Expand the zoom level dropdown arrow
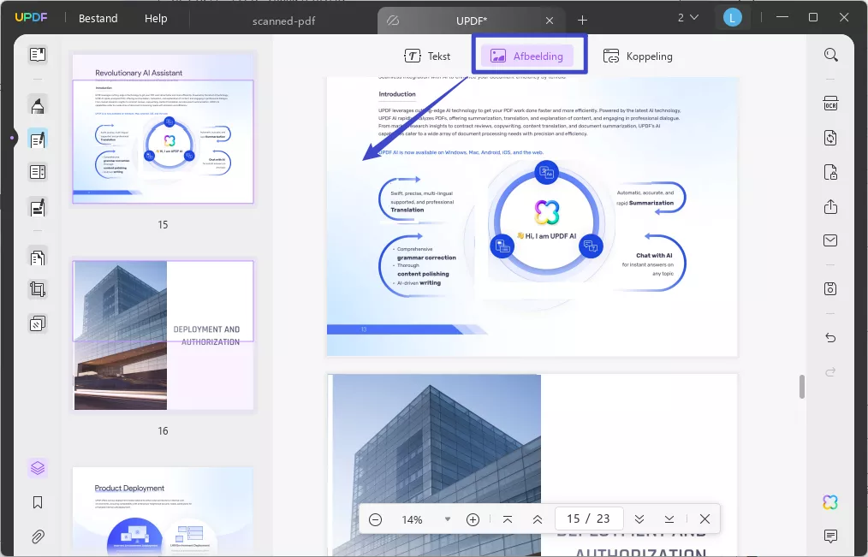 pyautogui.click(x=448, y=519)
